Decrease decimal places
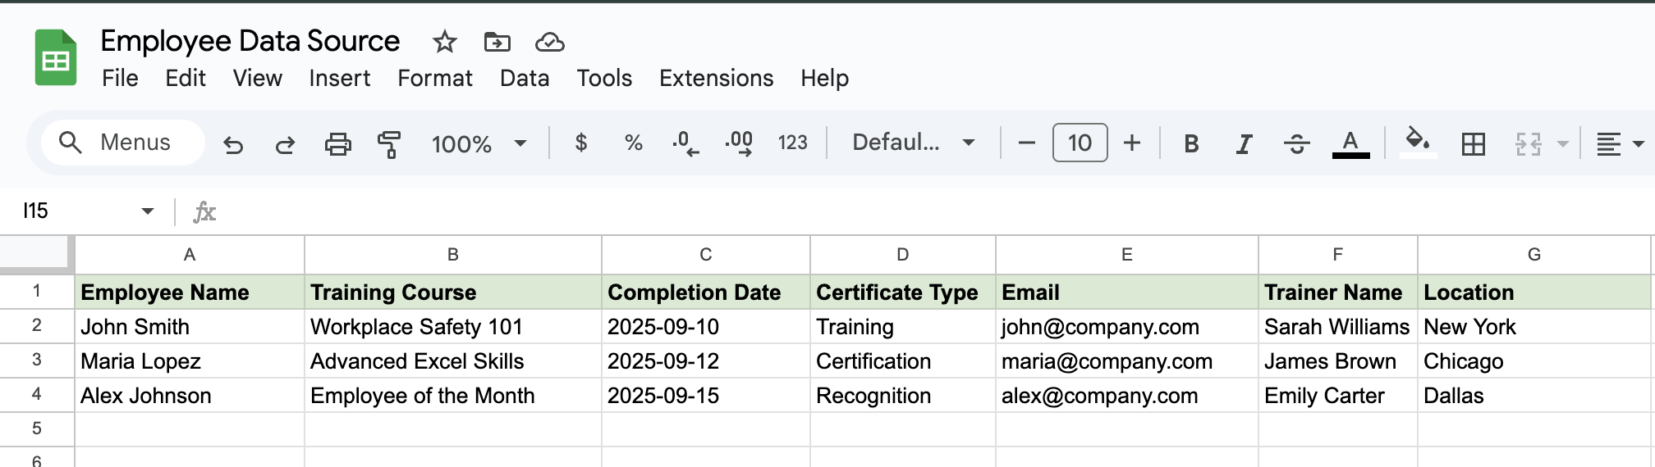The width and height of the screenshot is (1655, 467). pyautogui.click(x=685, y=143)
